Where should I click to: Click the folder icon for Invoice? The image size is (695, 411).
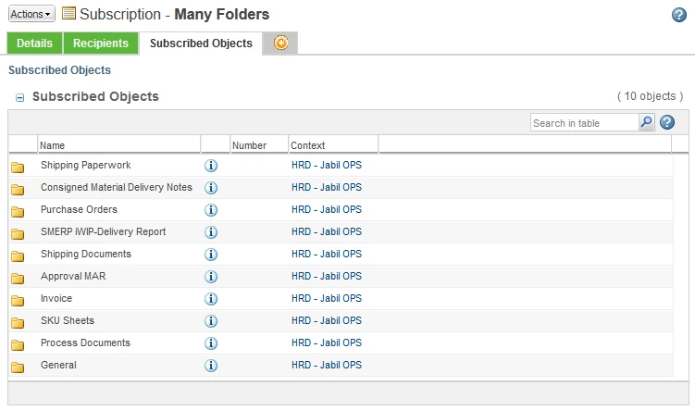point(18,300)
